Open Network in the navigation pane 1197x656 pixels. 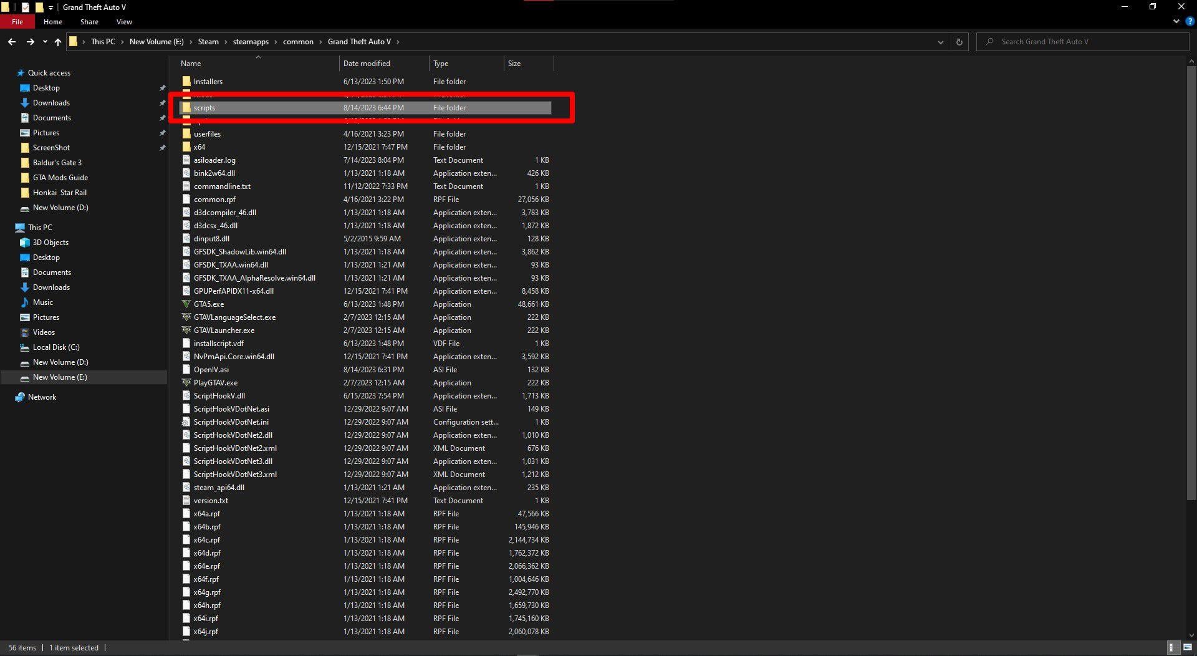pos(42,397)
